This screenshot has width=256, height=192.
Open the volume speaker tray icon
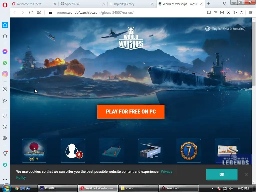(231, 188)
